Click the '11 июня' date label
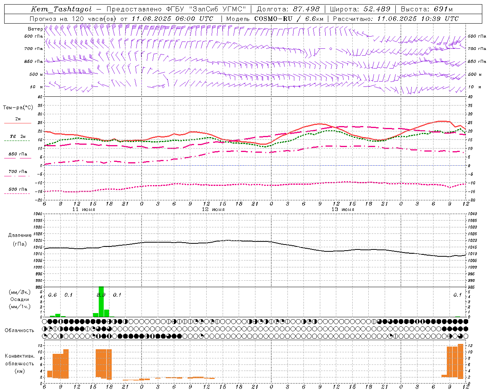Image resolution: width=488 pixels, height=390 pixels. coord(83,209)
